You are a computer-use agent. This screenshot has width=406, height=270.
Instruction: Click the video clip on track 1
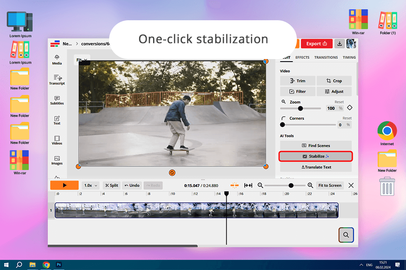[x=197, y=211]
